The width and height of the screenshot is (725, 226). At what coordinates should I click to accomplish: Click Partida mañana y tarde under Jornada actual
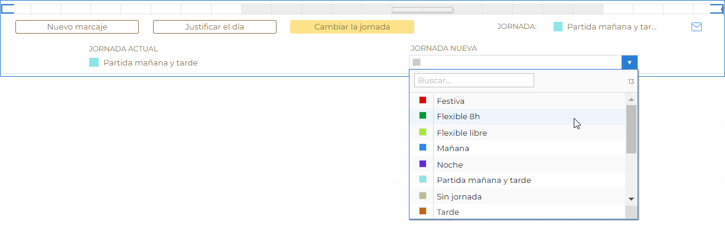tap(150, 63)
